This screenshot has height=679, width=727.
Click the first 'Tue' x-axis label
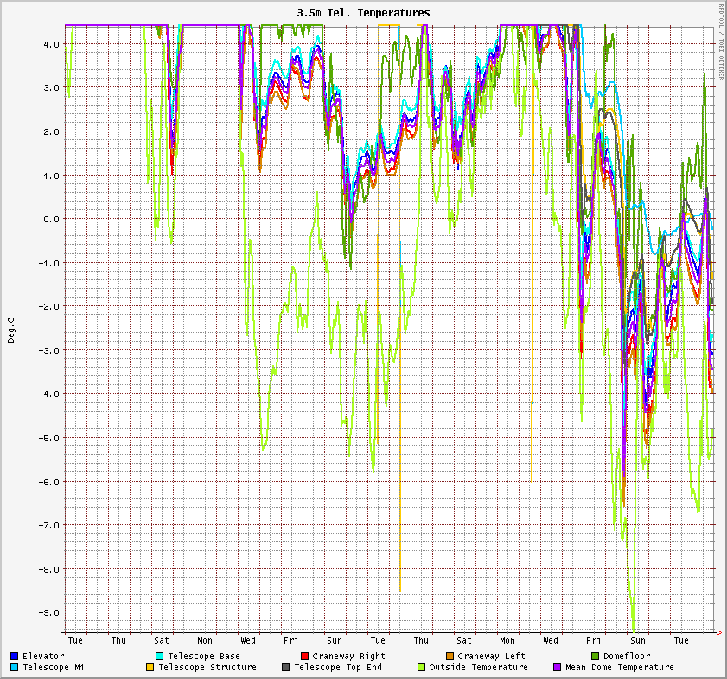tap(75, 640)
